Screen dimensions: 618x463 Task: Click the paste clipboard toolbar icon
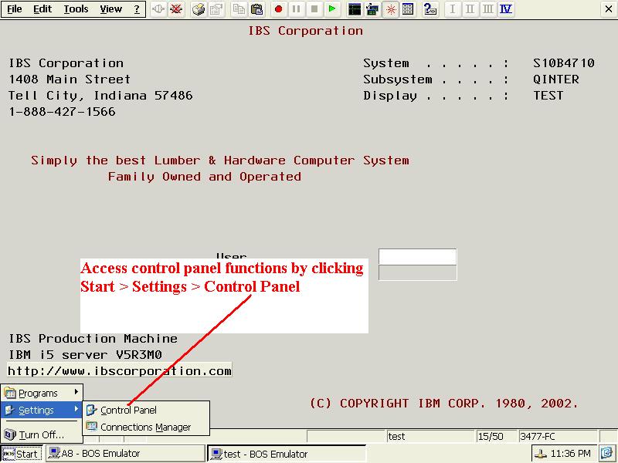257,9
